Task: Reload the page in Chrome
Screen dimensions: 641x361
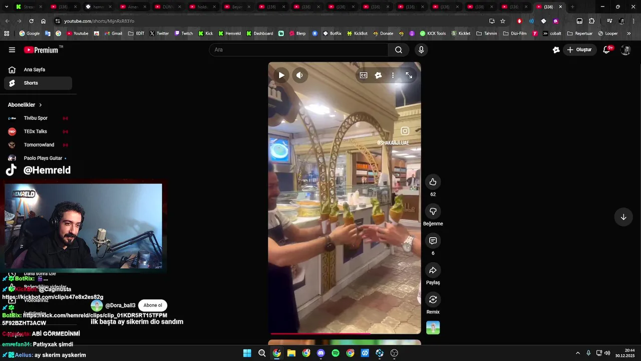Action: coord(31,21)
